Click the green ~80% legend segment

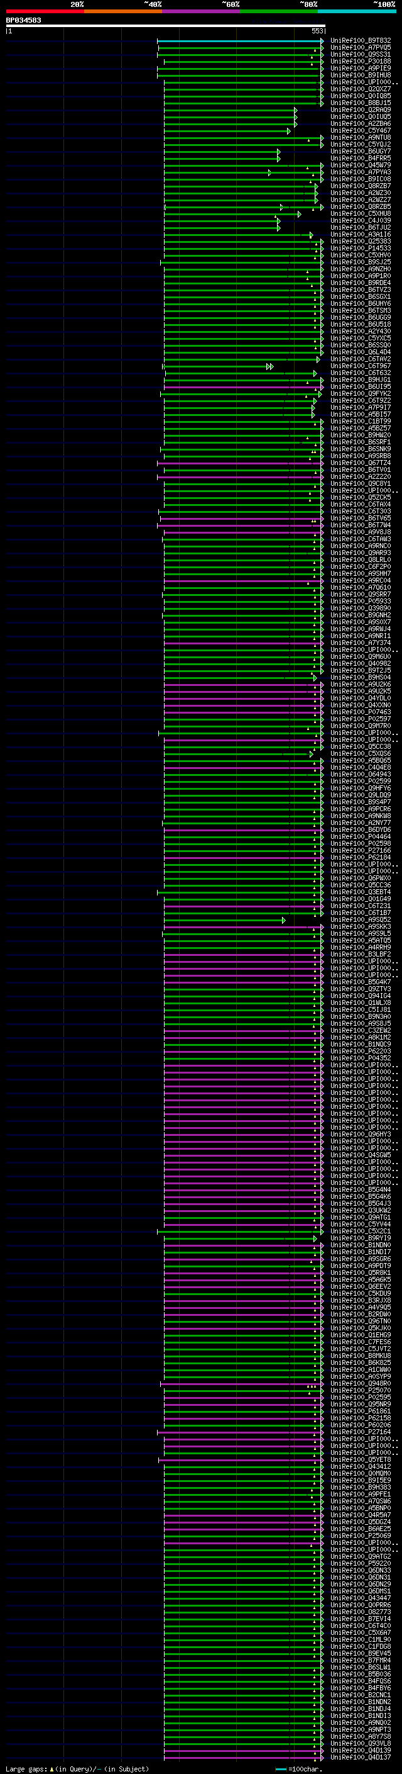tap(278, 11)
